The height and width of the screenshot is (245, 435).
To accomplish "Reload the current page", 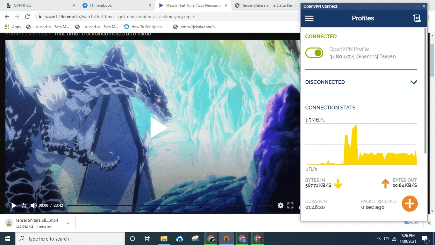I will coord(27,17).
